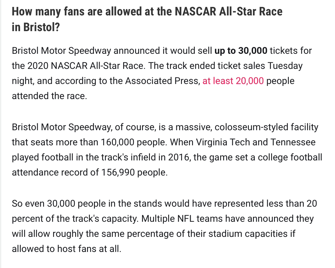Click "Bristol Motor Speedway" in the first paragraph
Image resolution: width=335 pixels, height=268 pixels.
(61, 51)
